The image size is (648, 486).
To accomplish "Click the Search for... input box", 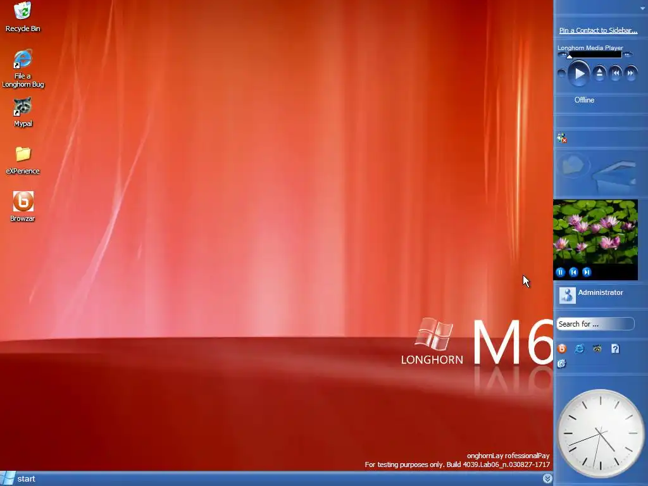I will (x=595, y=324).
